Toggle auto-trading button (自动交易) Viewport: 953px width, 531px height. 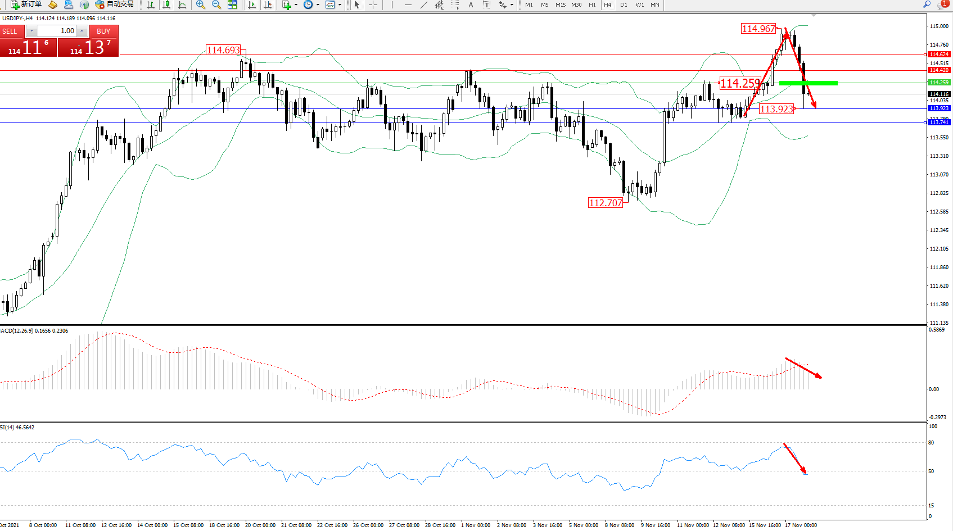pyautogui.click(x=115, y=4)
